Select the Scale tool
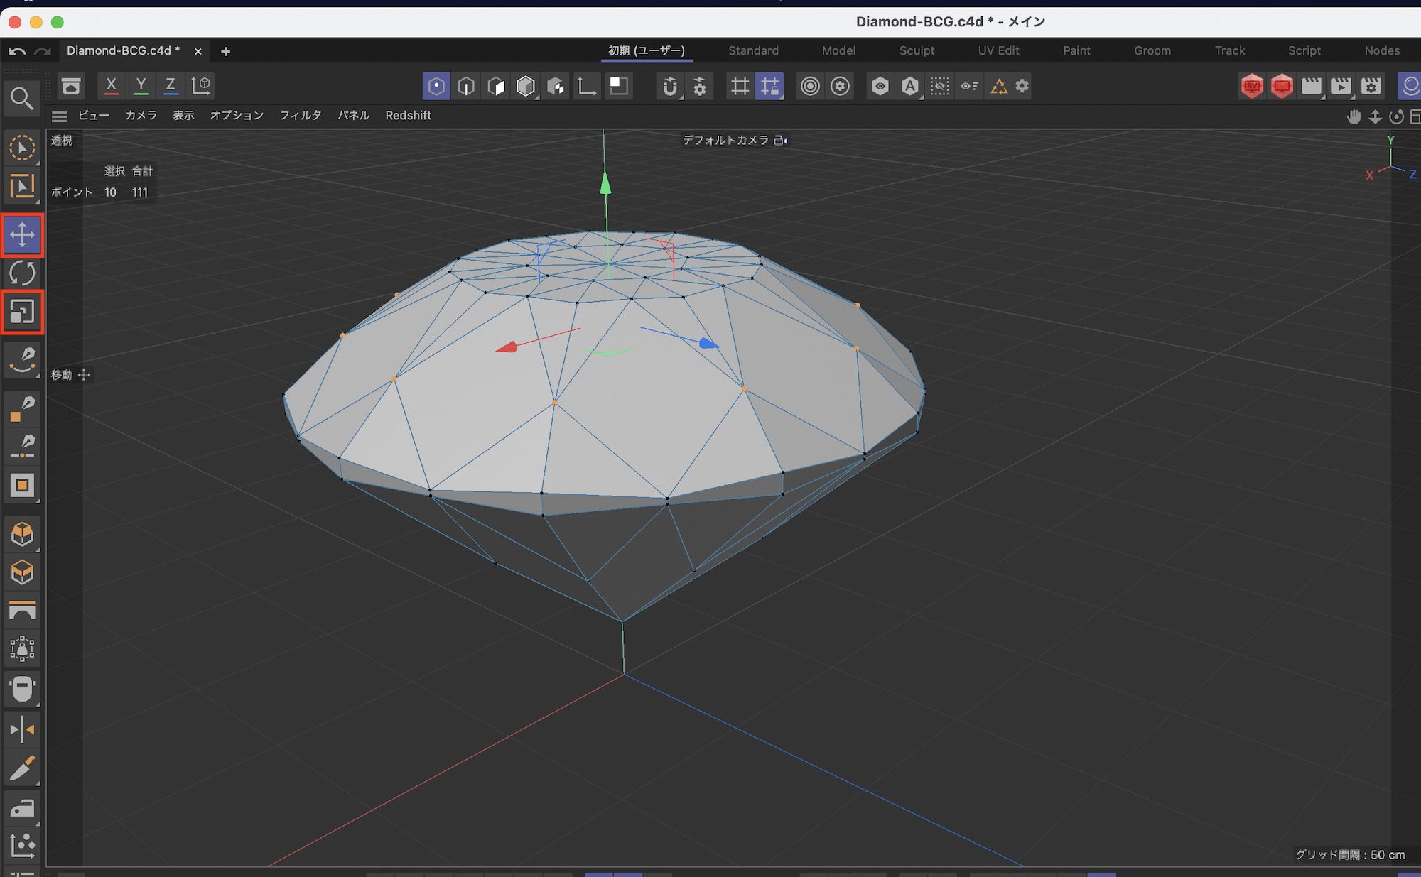 [22, 312]
